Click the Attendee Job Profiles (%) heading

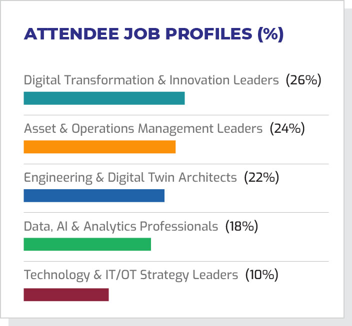click(x=153, y=34)
